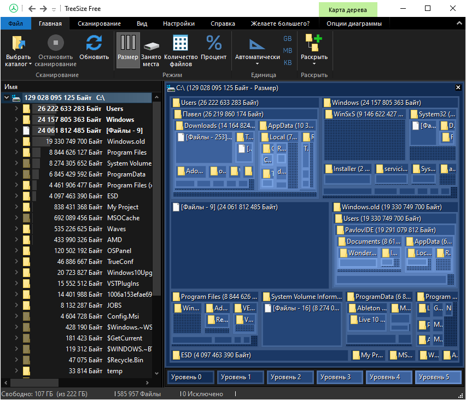Screen dimensions: 466x400
Task: Click the Ableton folder in treemap
Action: (x=368, y=308)
